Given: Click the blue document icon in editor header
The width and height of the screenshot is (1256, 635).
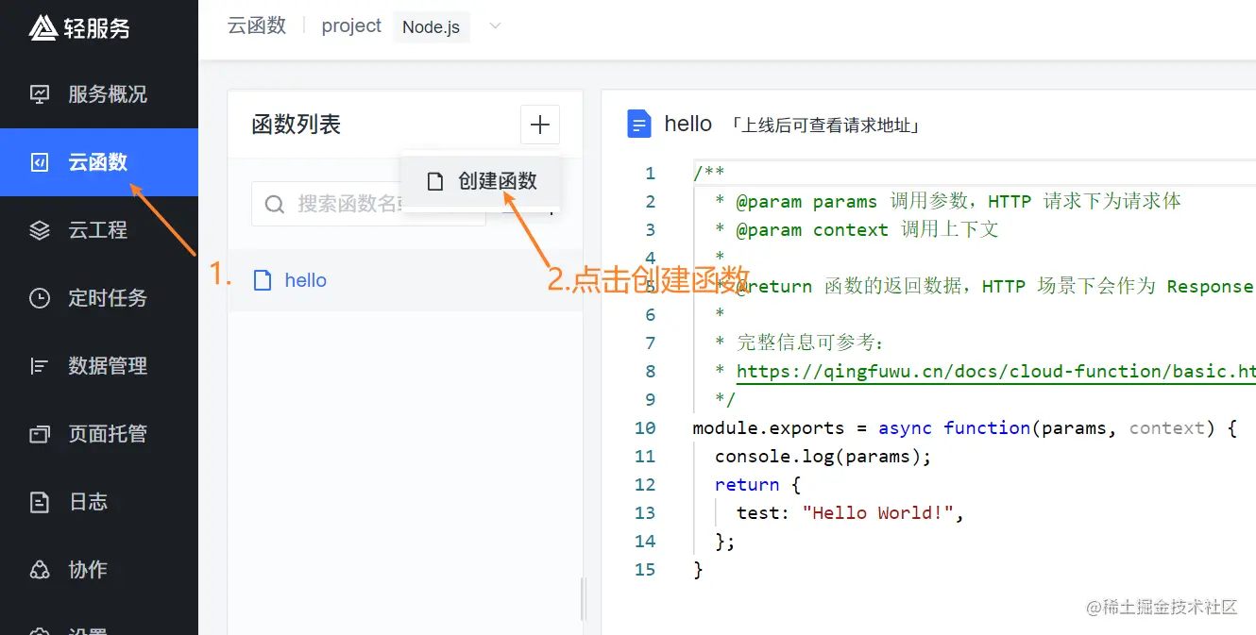Looking at the screenshot, I should click(639, 124).
